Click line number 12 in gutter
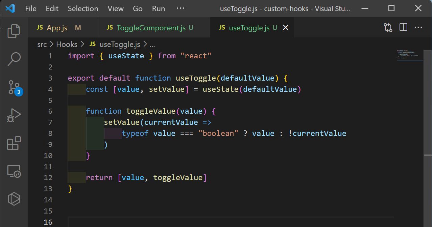Image resolution: width=432 pixels, height=227 pixels. (48, 178)
